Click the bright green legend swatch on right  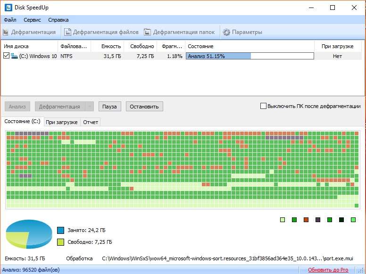pyautogui.click(x=353, y=220)
